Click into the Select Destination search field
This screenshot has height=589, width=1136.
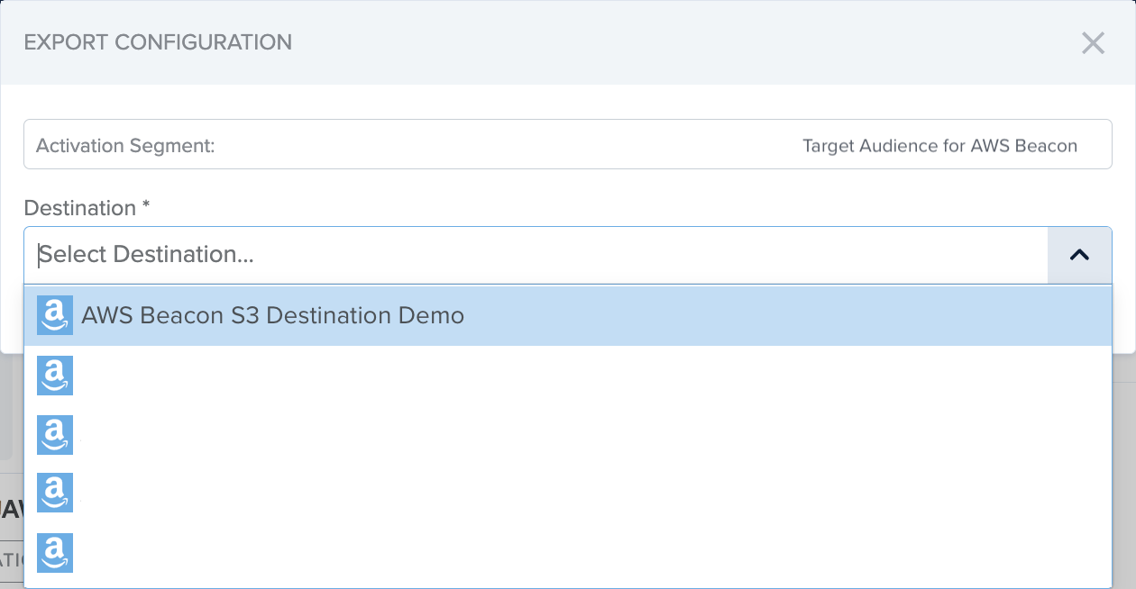536,255
